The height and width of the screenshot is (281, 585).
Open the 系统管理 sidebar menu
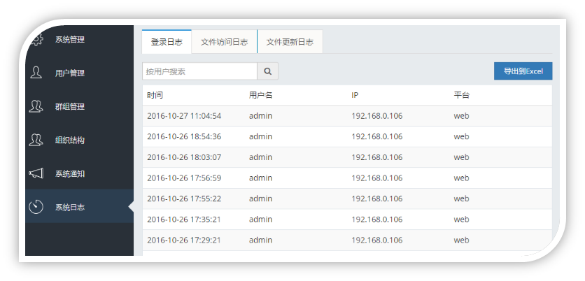pos(70,39)
